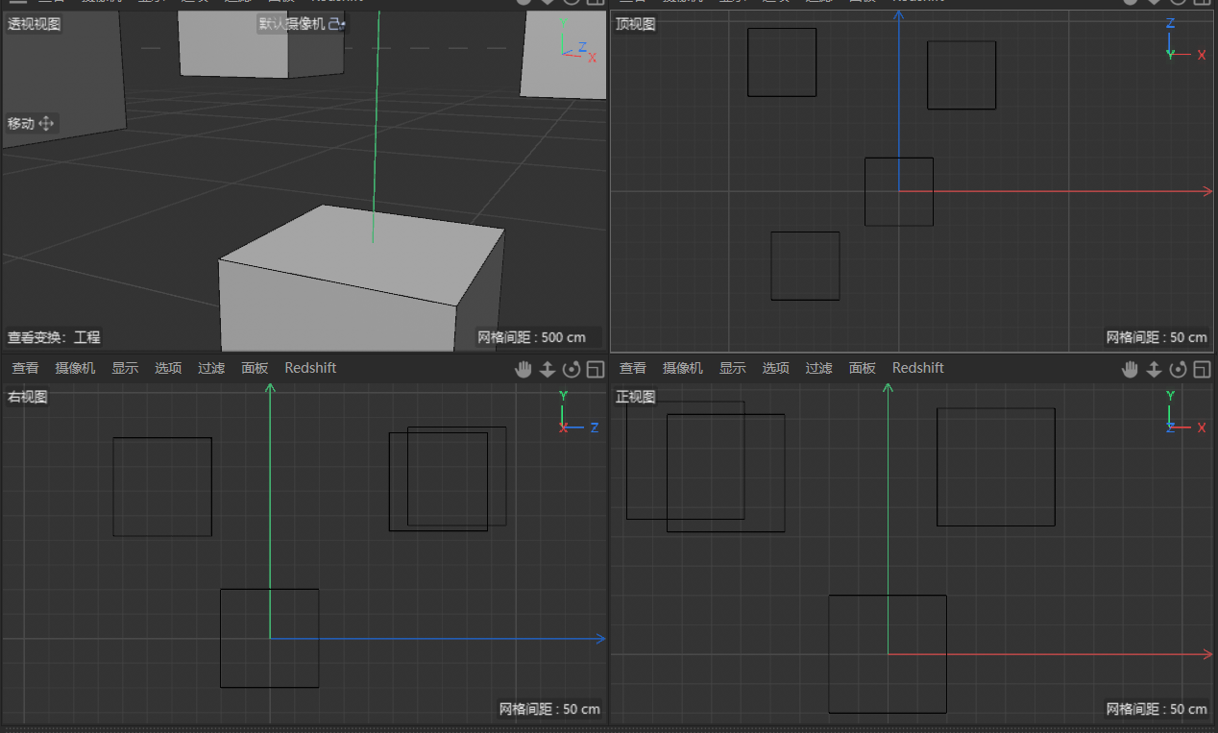Maximize the right view with its toggle icon
This screenshot has width=1218, height=733.
[596, 369]
